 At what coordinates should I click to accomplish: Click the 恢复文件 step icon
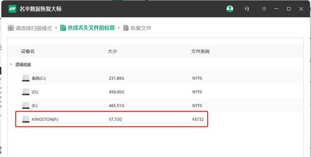pyautogui.click(x=126, y=28)
